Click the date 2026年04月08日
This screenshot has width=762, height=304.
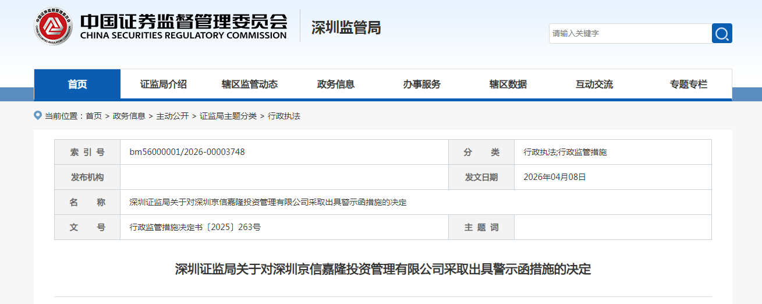point(555,177)
